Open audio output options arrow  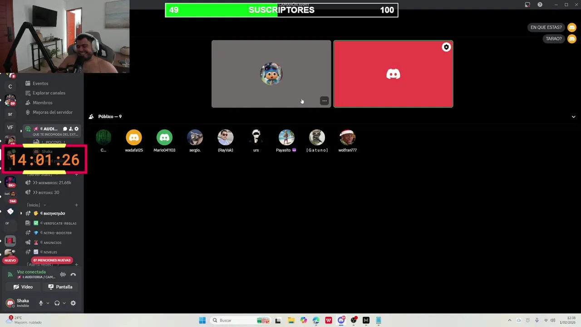64,303
